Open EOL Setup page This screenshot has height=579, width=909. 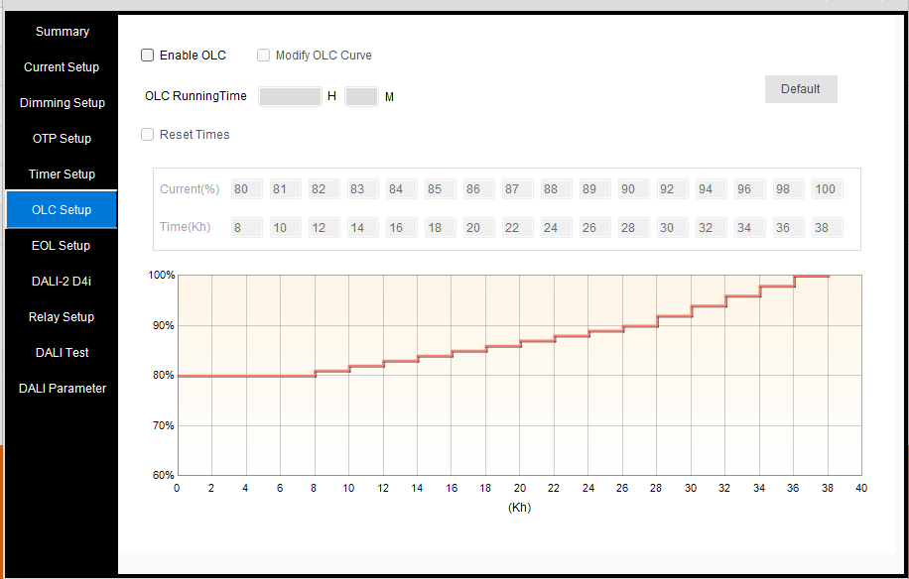(62, 246)
